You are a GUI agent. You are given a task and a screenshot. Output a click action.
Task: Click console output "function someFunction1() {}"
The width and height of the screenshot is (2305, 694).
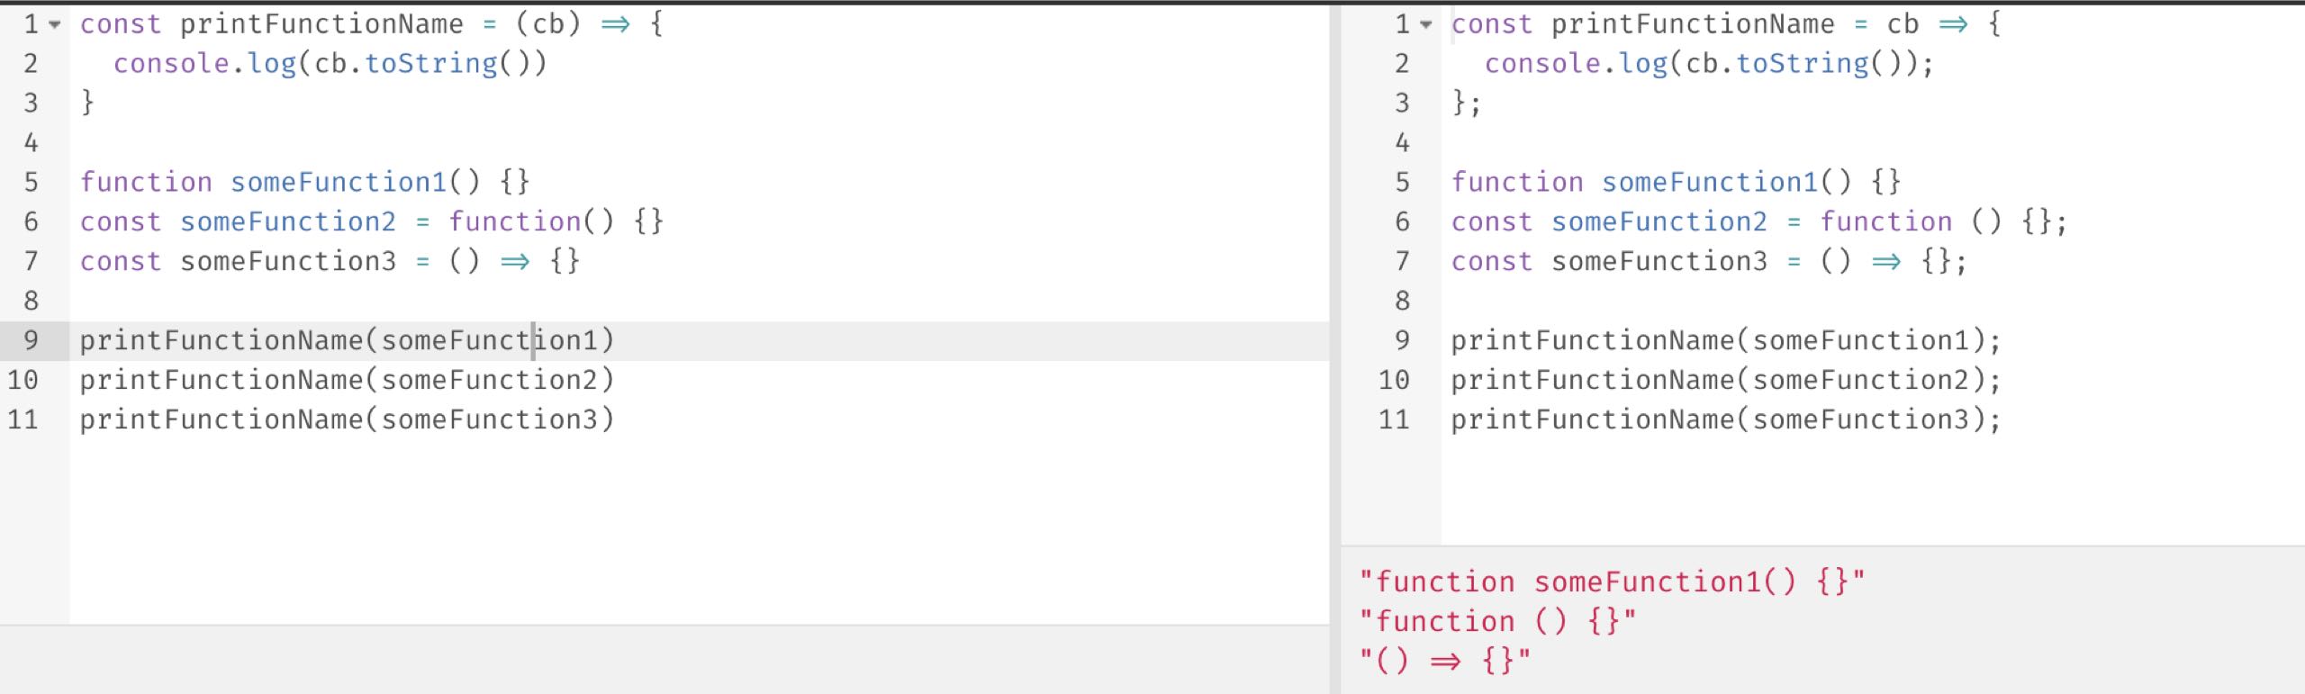pos(1612,581)
